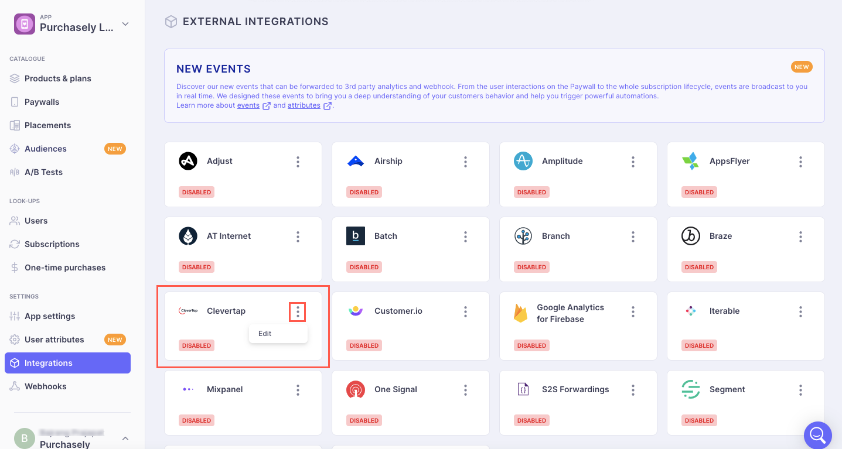
Task: Select Edit in the Clevertap menu
Action: coord(265,334)
